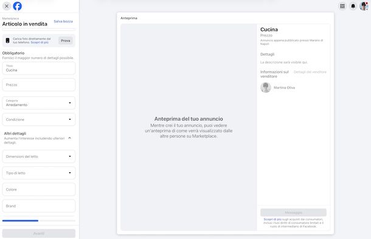
Task: Open the Scopri di più phone upload link
Action: point(40,42)
